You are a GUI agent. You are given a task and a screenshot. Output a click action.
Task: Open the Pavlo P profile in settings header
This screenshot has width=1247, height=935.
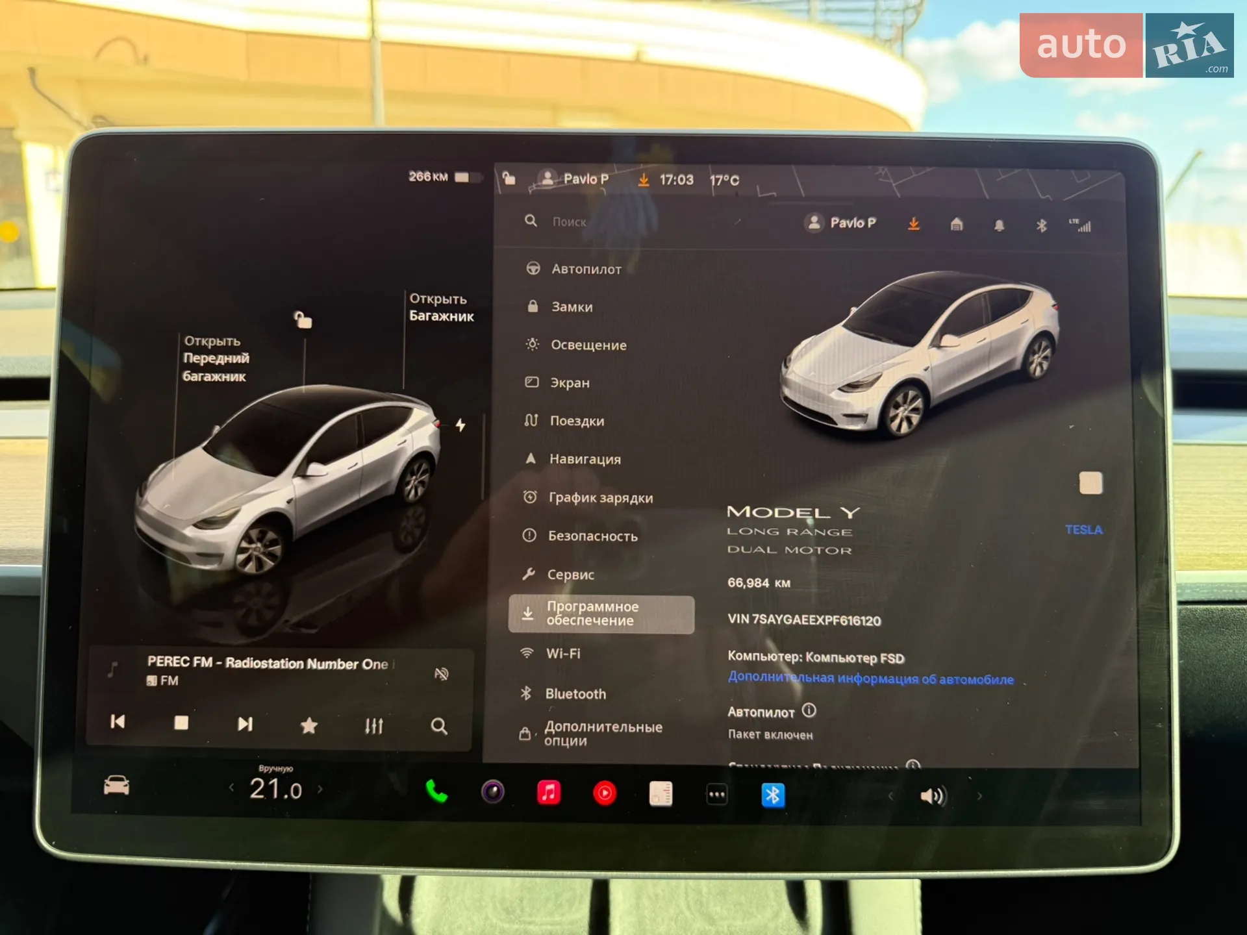tap(840, 223)
